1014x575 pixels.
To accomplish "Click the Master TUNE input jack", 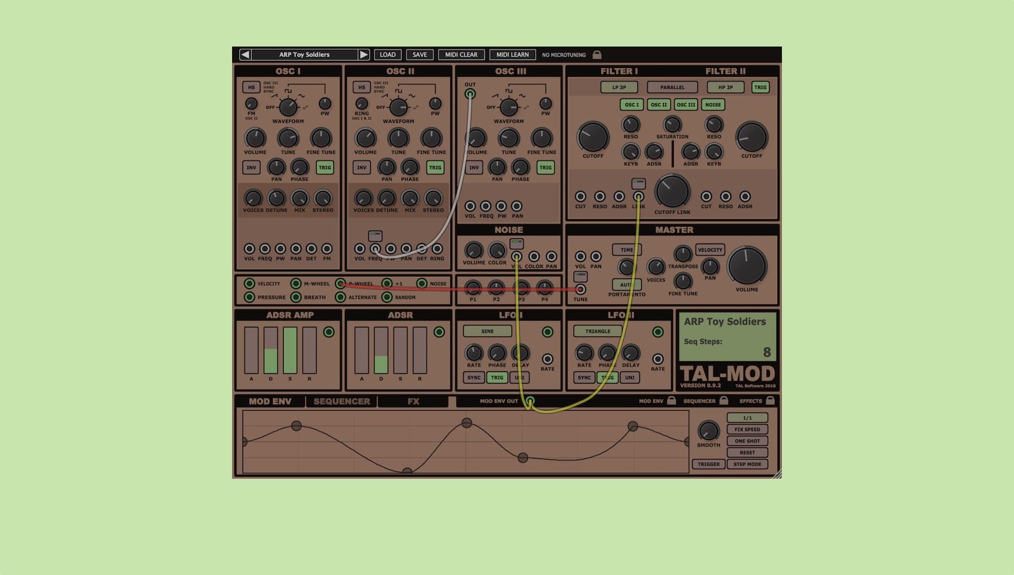I will coord(580,289).
